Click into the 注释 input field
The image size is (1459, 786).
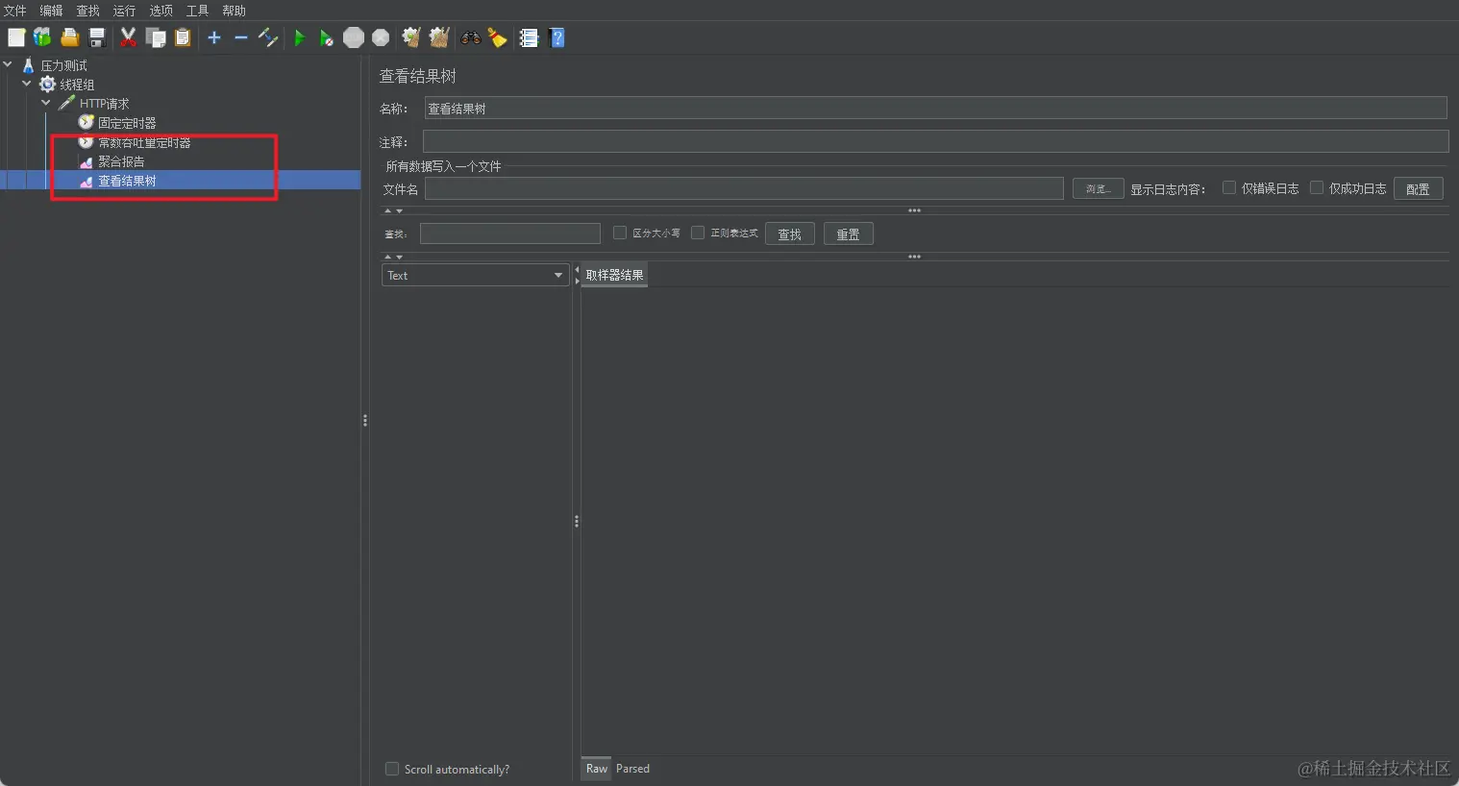coord(935,141)
